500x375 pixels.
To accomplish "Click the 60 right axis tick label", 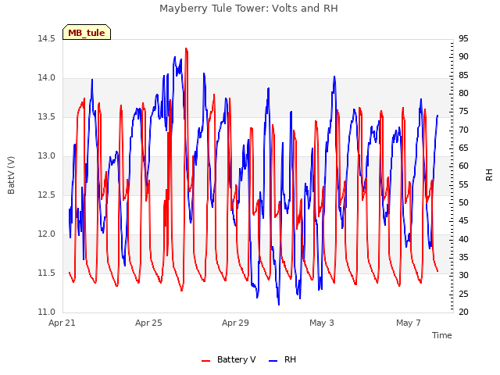I will (x=463, y=166).
